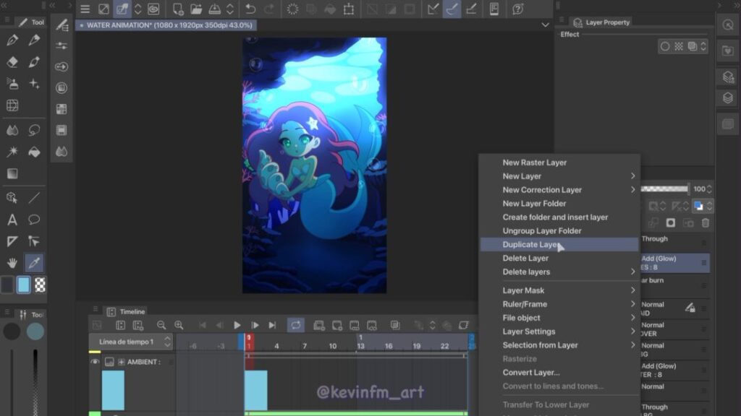Image resolution: width=741 pixels, height=416 pixels.
Task: Delete layer using trash icon
Action: 705,222
